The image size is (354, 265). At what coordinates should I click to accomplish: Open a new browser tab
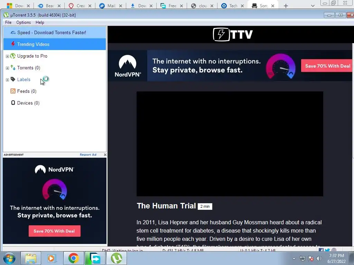pos(286,6)
